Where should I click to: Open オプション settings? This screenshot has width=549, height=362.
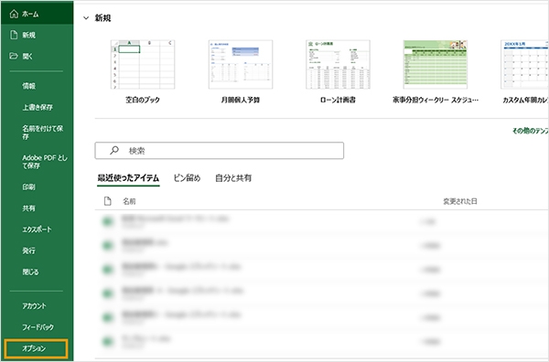pyautogui.click(x=36, y=348)
